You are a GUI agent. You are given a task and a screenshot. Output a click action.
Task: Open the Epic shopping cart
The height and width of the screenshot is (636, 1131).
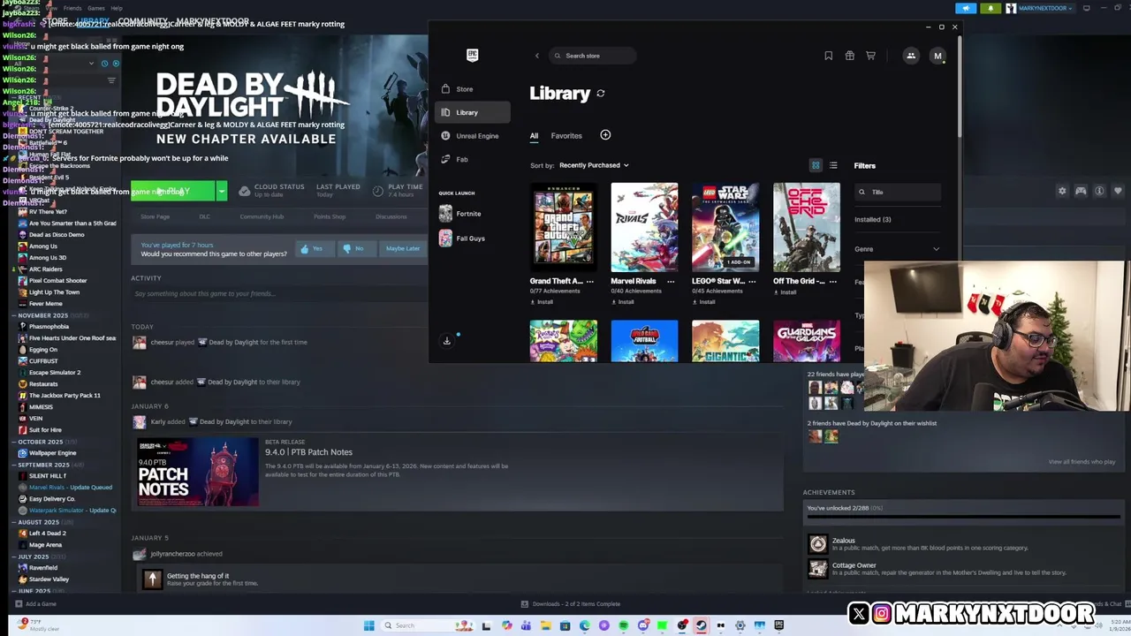tap(870, 56)
